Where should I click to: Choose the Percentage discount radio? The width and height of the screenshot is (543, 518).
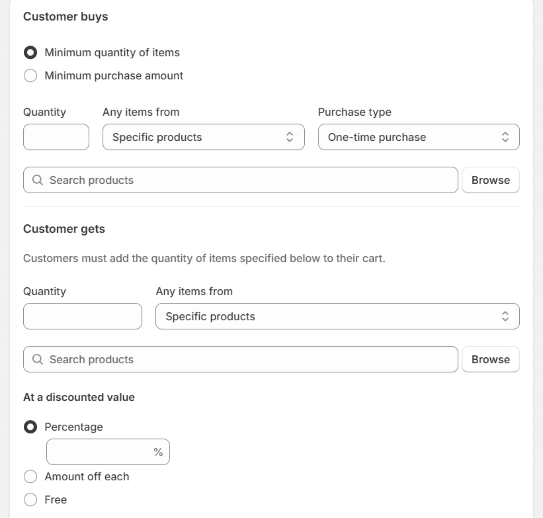click(x=30, y=427)
